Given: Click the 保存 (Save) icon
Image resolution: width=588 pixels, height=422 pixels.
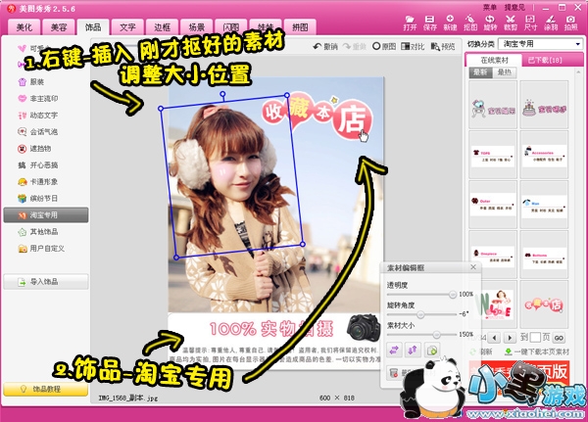Looking at the screenshot, I should [x=429, y=20].
